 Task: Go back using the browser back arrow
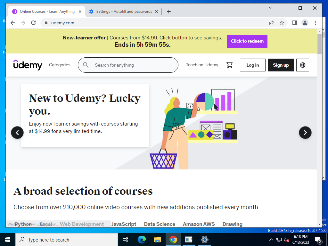pos(13,23)
